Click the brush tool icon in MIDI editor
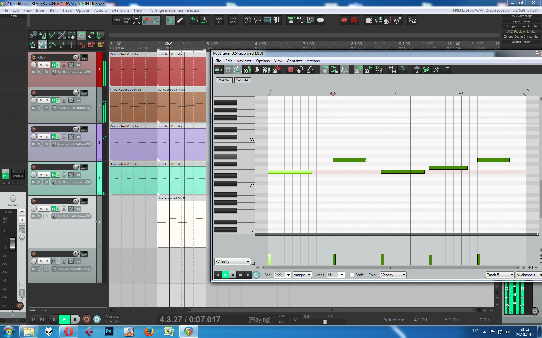This screenshot has height=338, width=542. [x=257, y=70]
